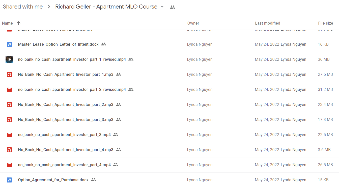Image resolution: width=339 pixels, height=186 pixels.
Task: Click the Owner column header
Action: click(193, 23)
